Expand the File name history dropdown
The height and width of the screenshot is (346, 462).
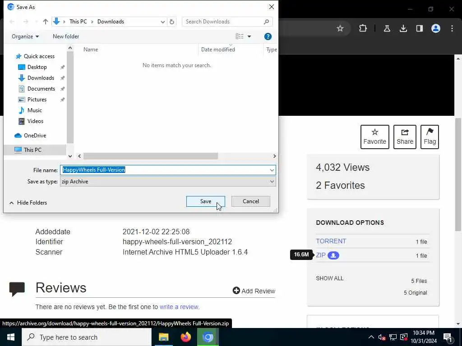tap(272, 170)
